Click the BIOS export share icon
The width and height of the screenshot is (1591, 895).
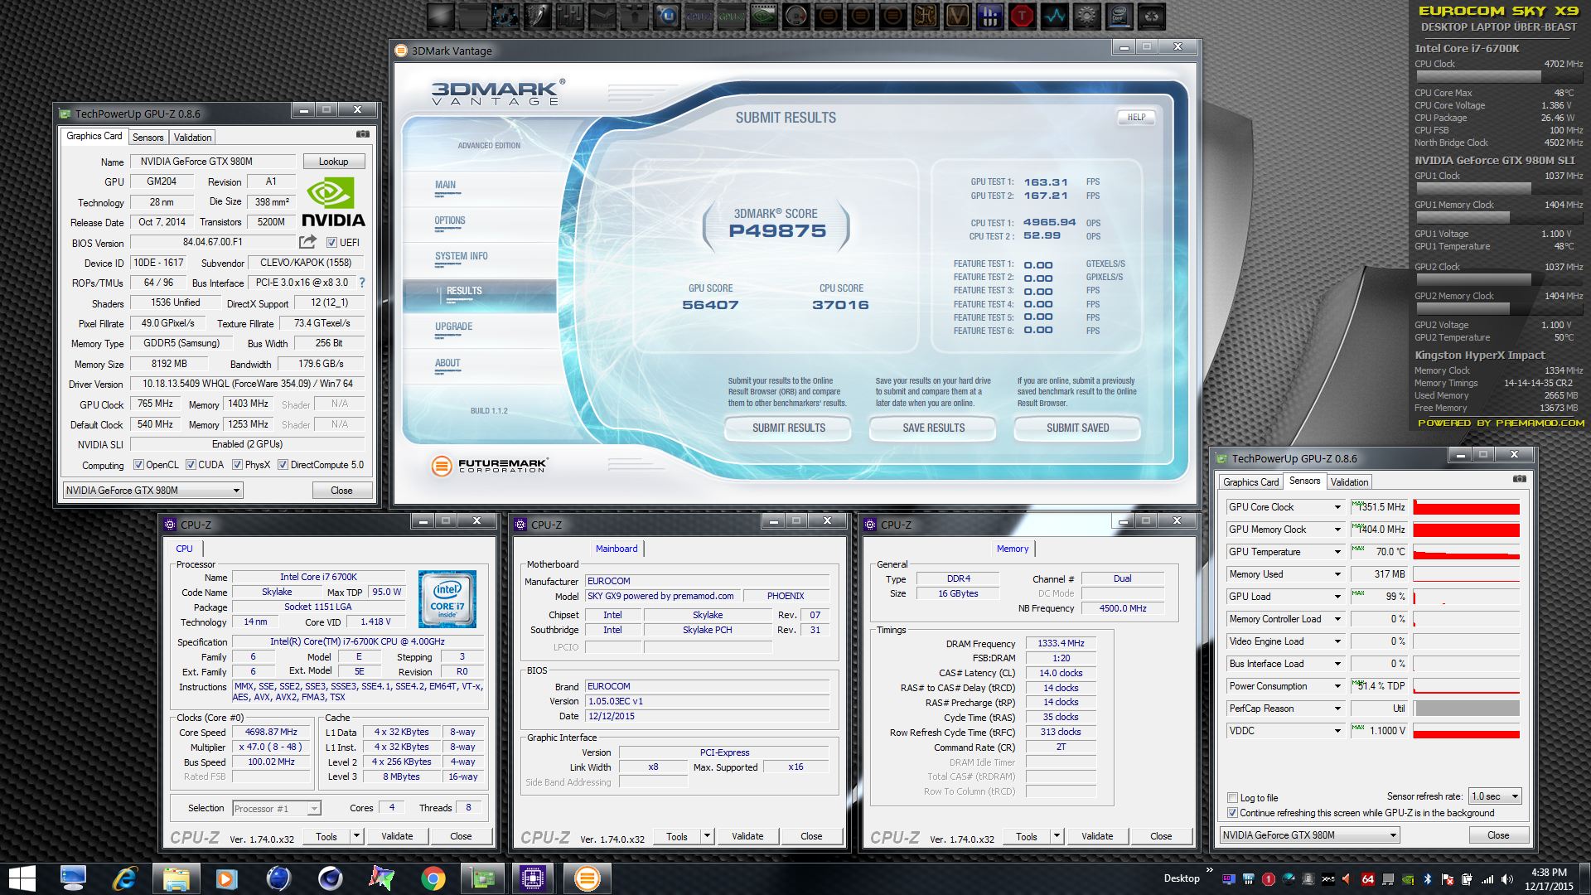tap(307, 242)
